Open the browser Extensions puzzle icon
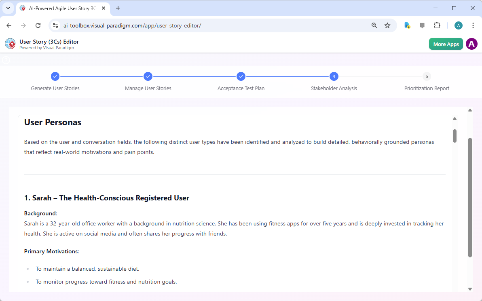The width and height of the screenshot is (482, 301). coord(437,25)
